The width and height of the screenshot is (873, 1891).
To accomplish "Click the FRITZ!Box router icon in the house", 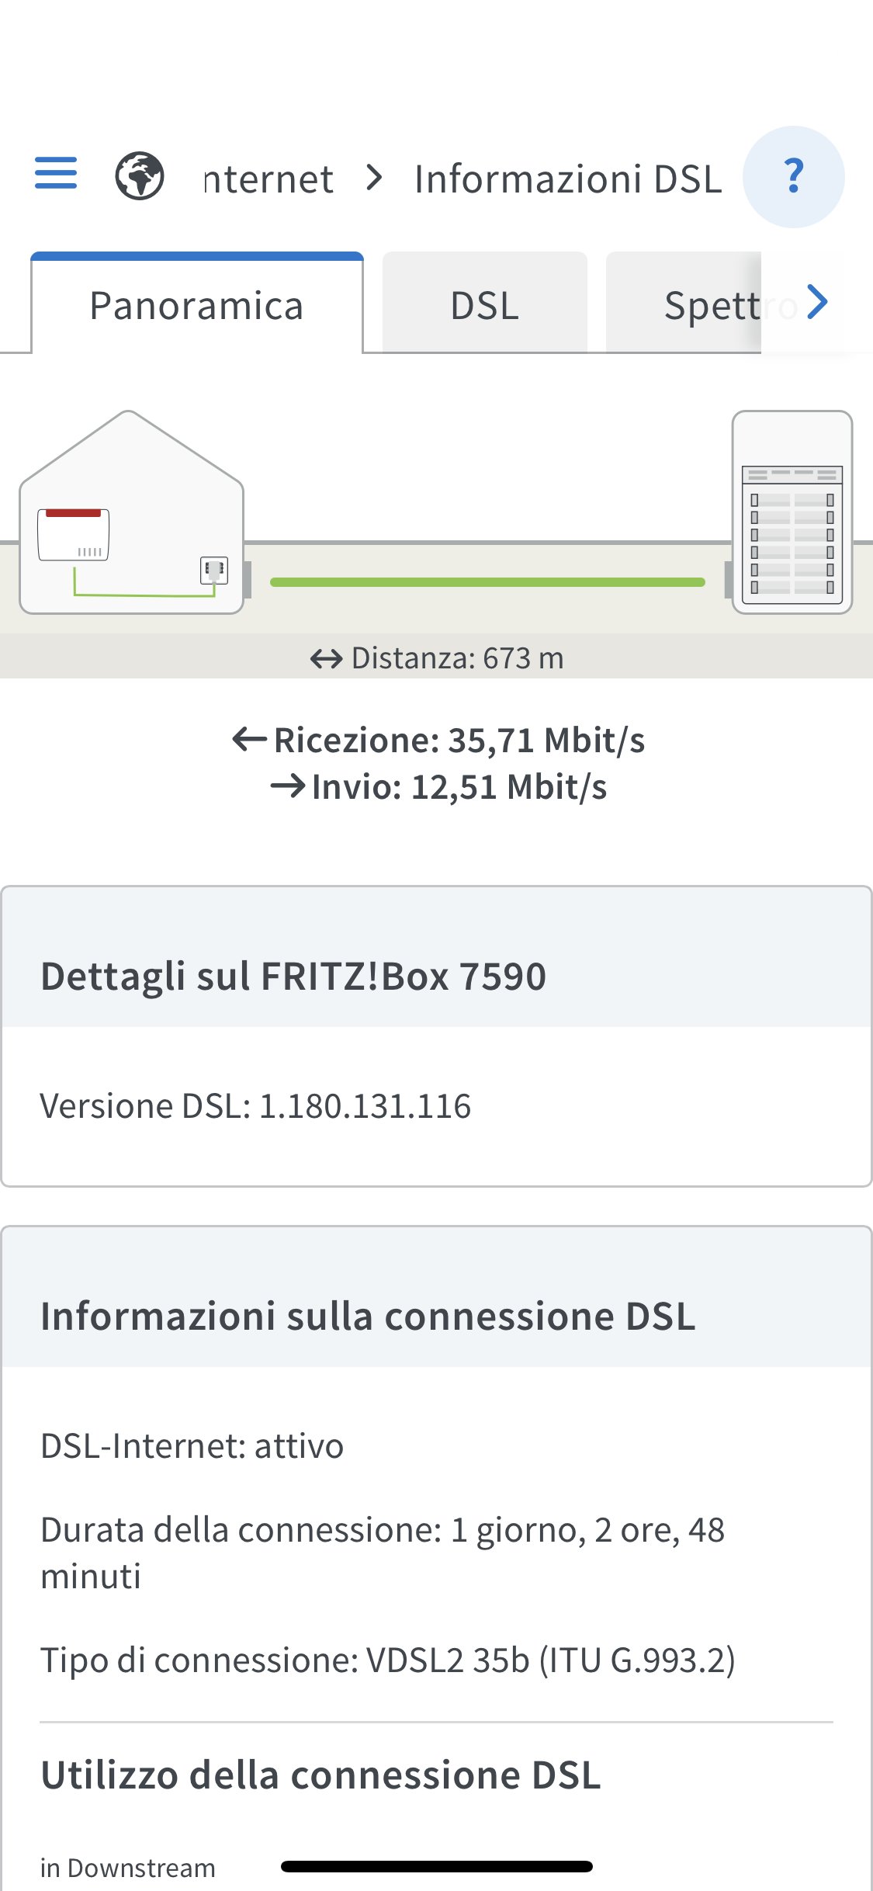I will click(74, 534).
